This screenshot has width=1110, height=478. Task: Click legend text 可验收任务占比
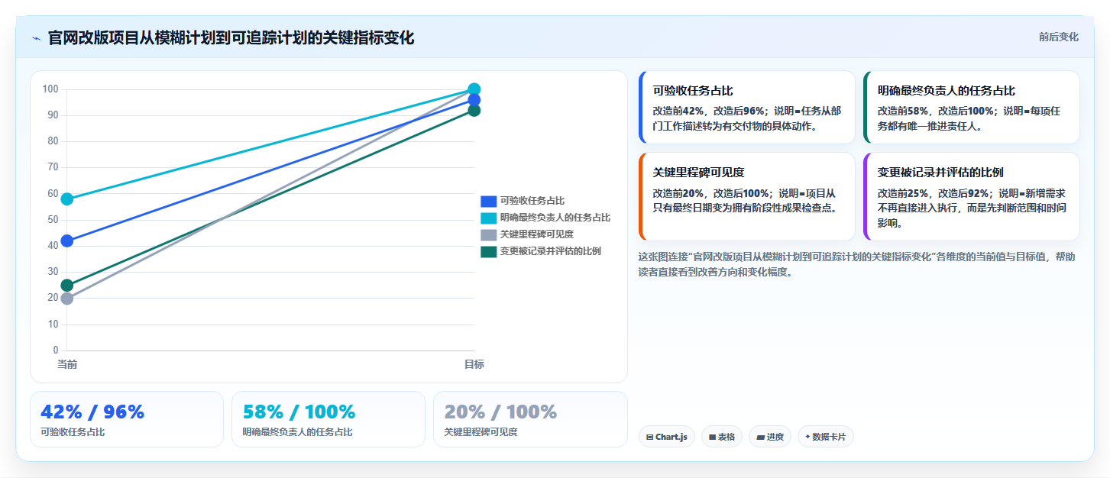pos(532,201)
